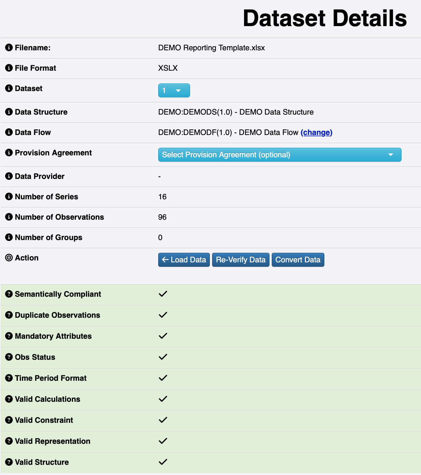Click the info icon beside Filename

pos(9,48)
